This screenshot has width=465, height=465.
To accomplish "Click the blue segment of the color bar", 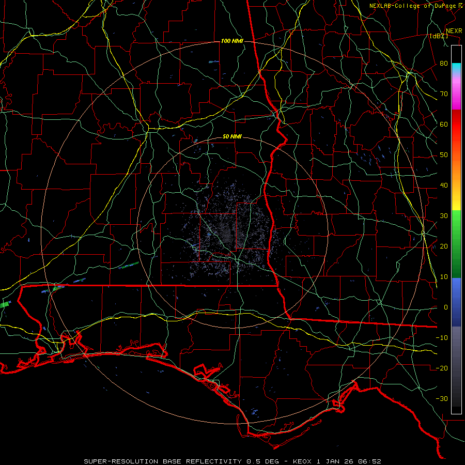I will click(456, 302).
